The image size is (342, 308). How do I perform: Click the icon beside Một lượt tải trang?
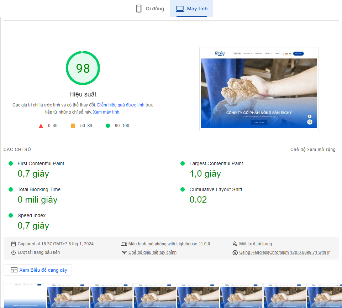pos(235,244)
